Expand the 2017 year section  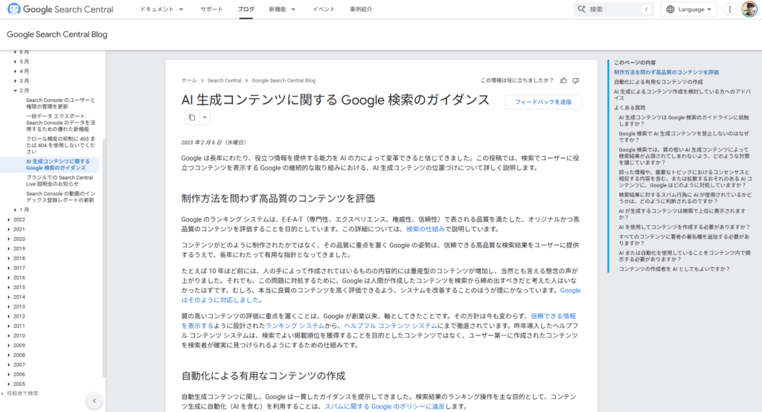[x=9, y=268]
